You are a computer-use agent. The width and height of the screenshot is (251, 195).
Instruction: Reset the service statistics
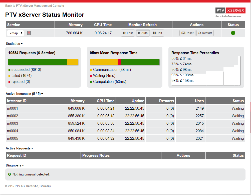(187, 33)
